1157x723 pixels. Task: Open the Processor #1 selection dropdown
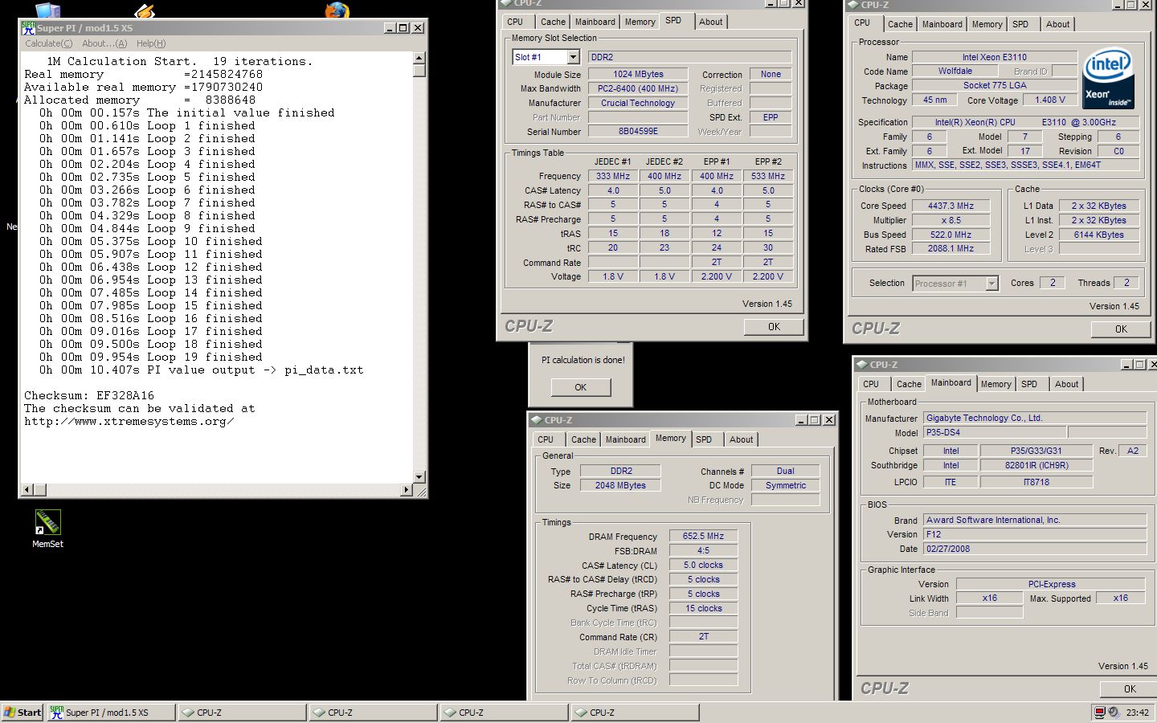(x=991, y=283)
